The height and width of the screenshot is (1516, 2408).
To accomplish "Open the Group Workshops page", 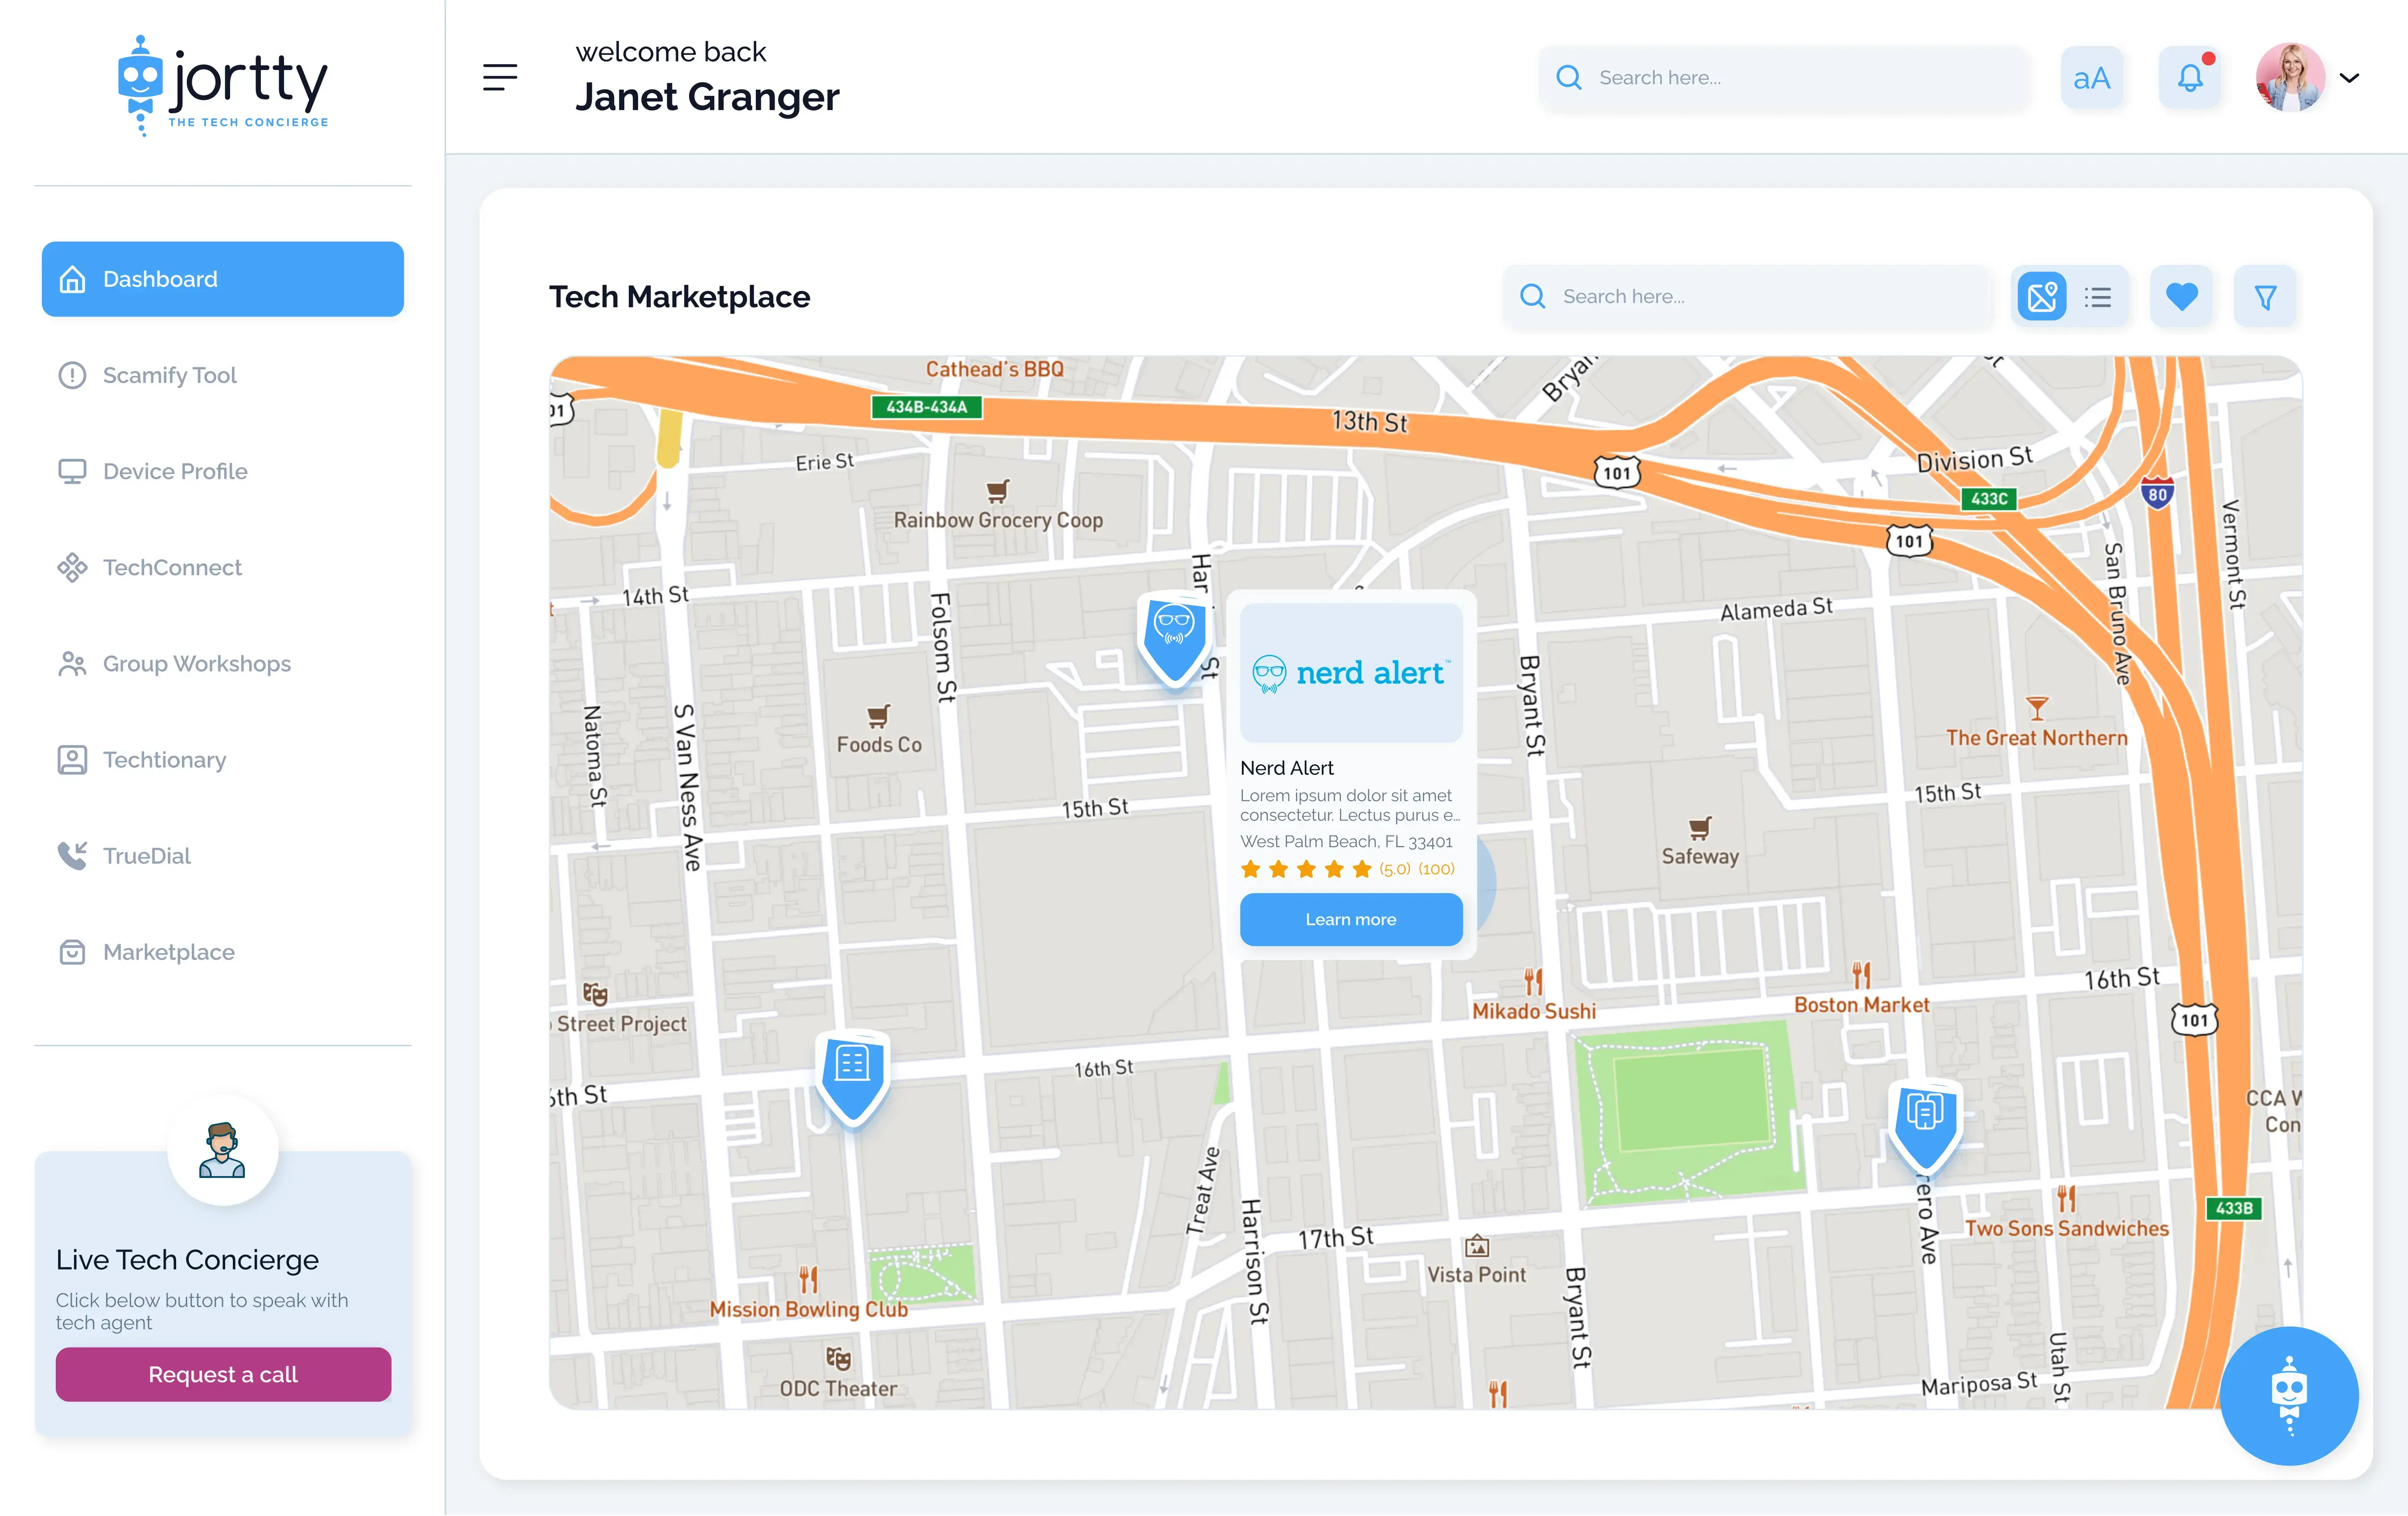I will click(x=196, y=664).
